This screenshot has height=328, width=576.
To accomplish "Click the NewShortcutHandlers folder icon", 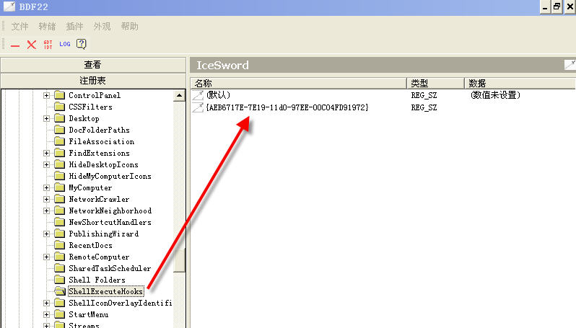I will (x=59, y=222).
